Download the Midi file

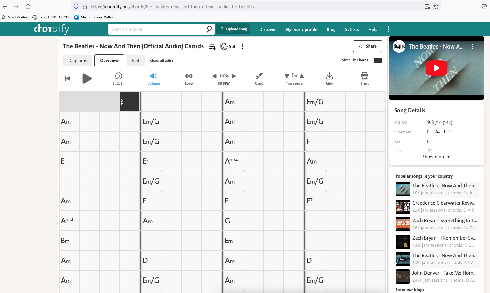[x=329, y=78]
